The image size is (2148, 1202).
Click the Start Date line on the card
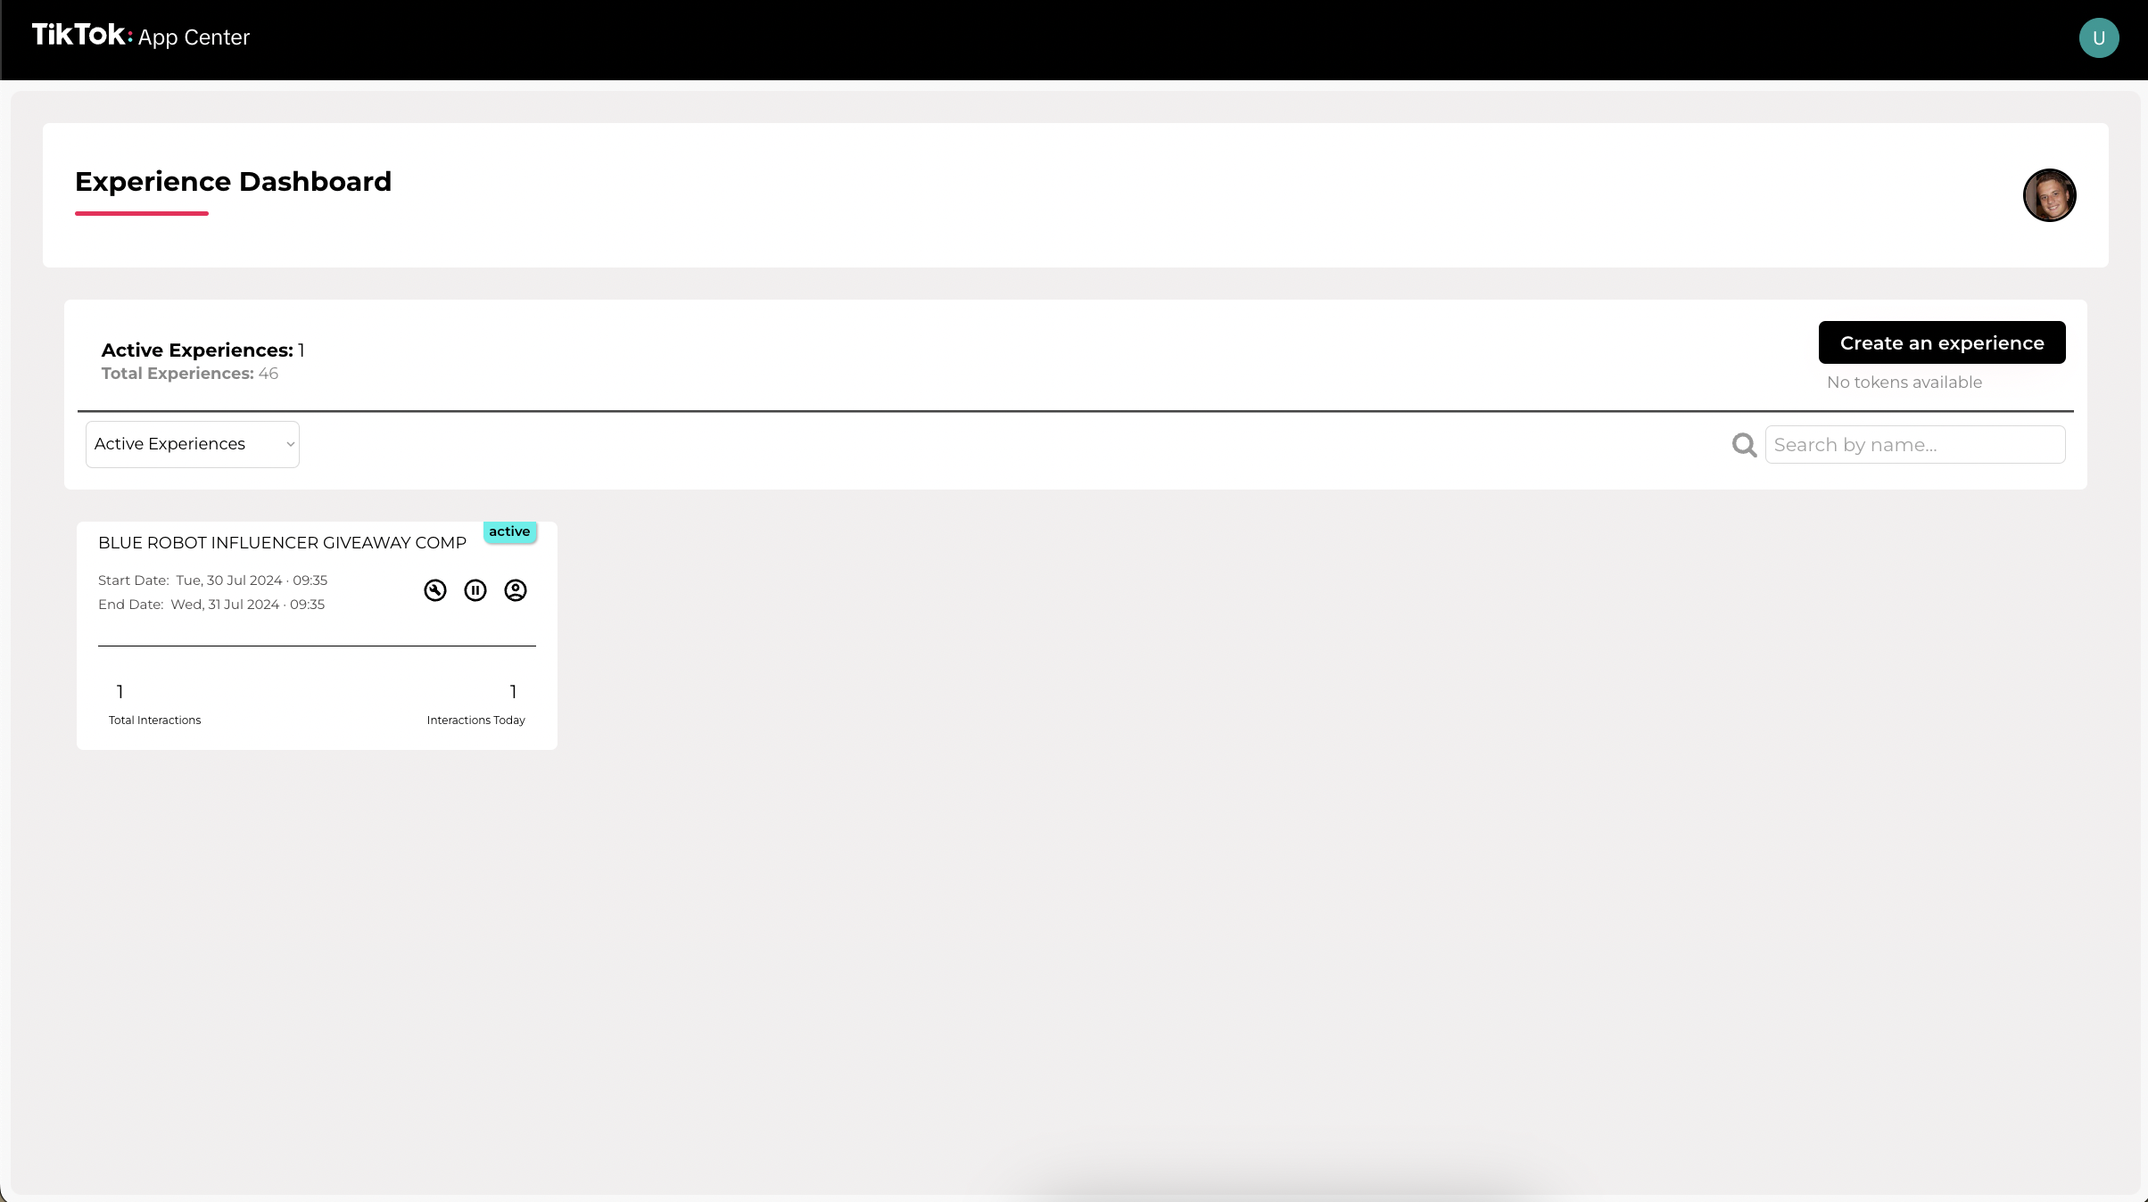(213, 580)
